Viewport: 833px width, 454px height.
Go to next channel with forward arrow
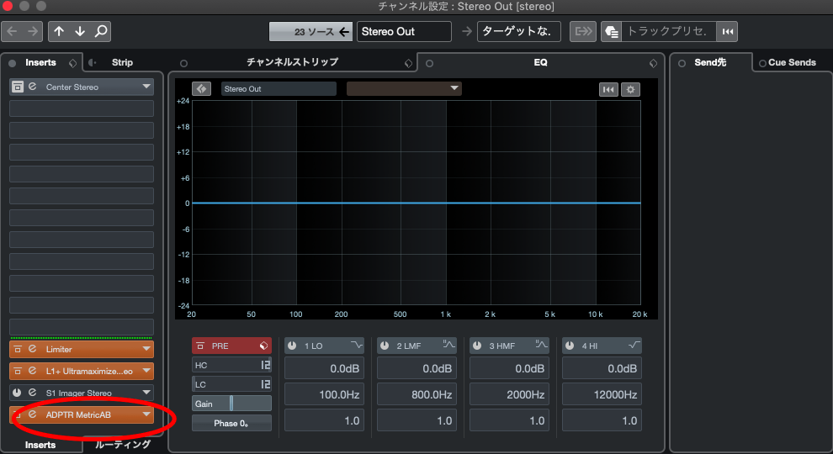coord(33,31)
